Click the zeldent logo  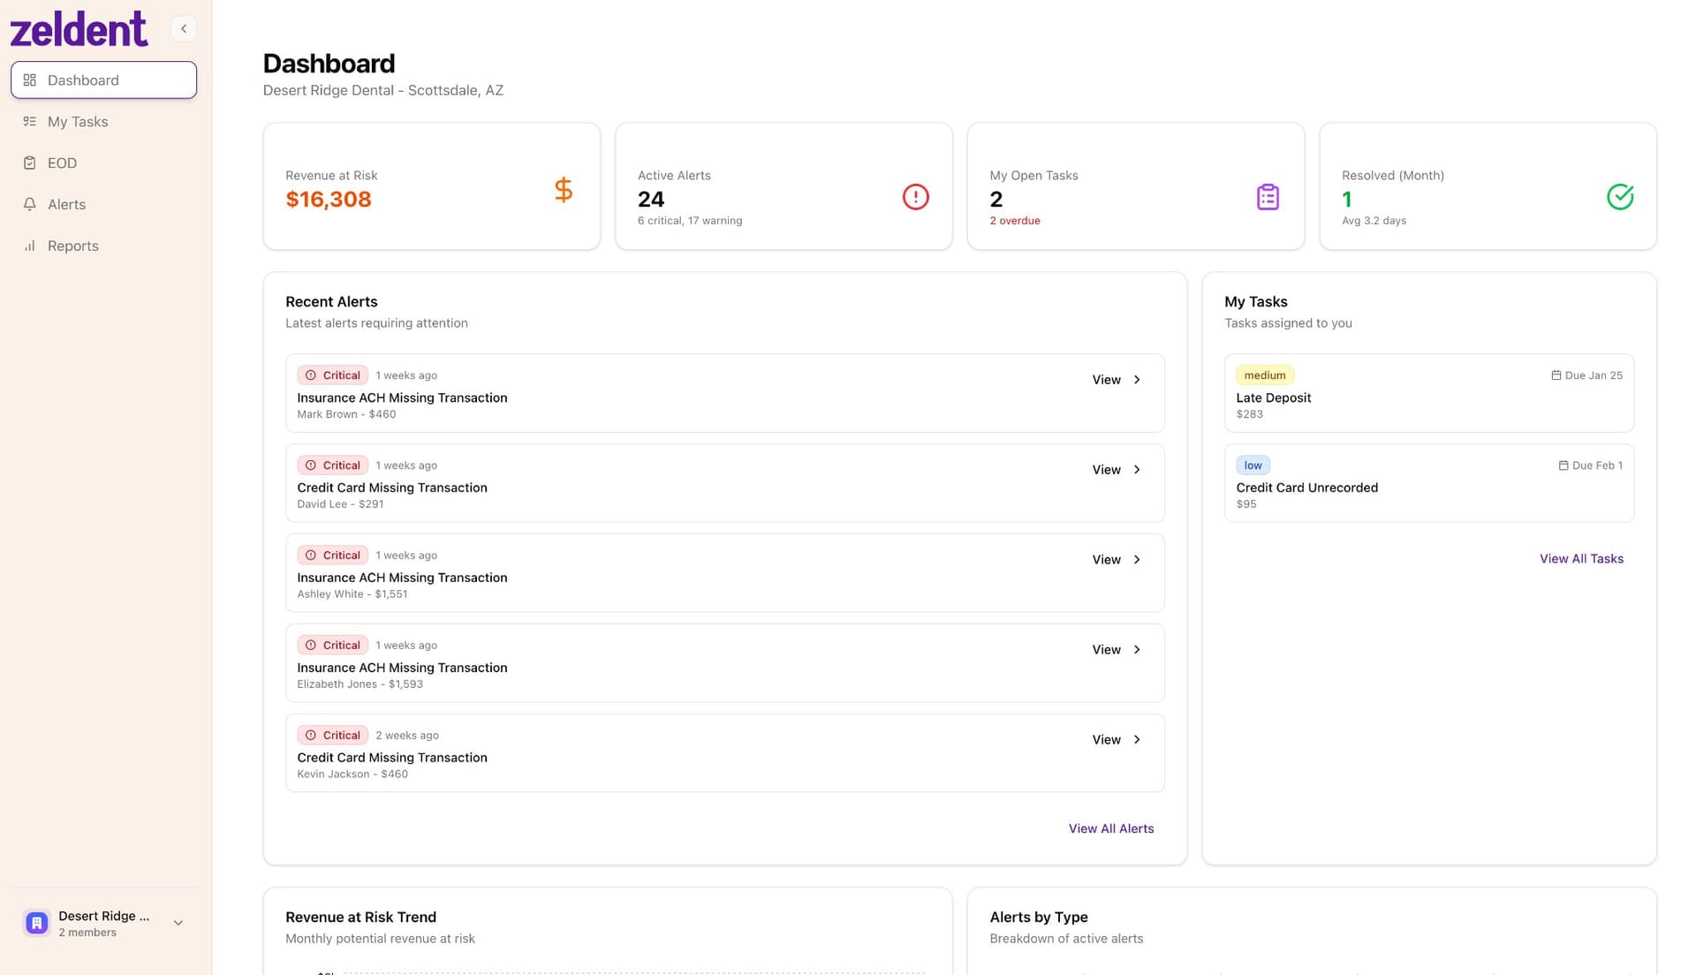point(79,27)
